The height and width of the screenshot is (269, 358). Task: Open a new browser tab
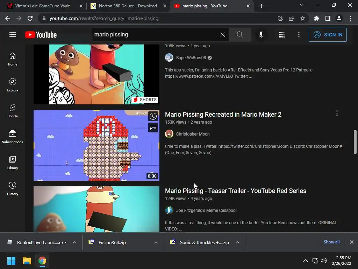262,6
